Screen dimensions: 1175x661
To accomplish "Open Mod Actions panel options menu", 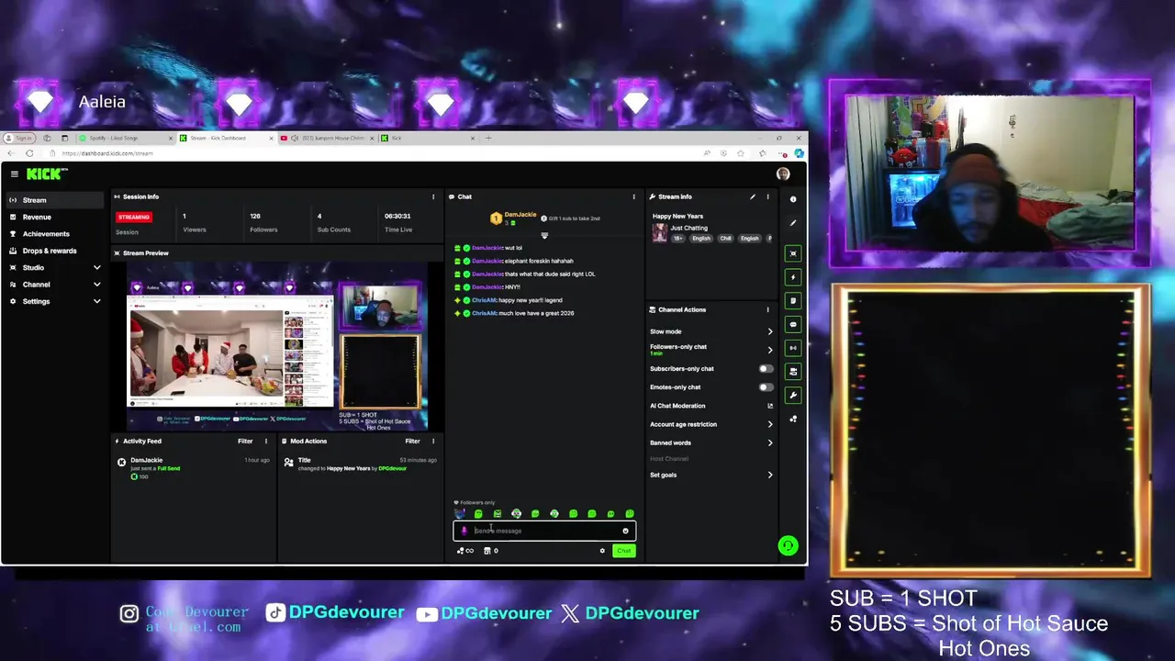I will click(433, 441).
